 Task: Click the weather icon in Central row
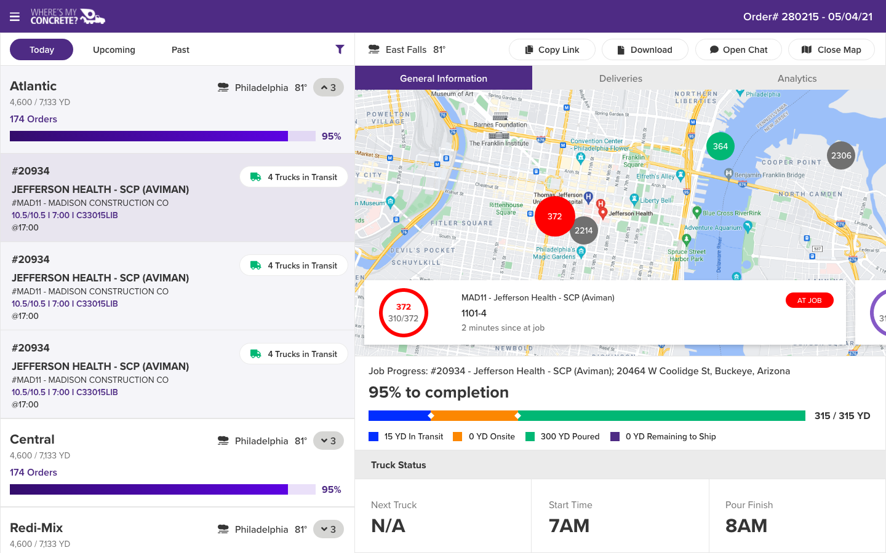(223, 441)
